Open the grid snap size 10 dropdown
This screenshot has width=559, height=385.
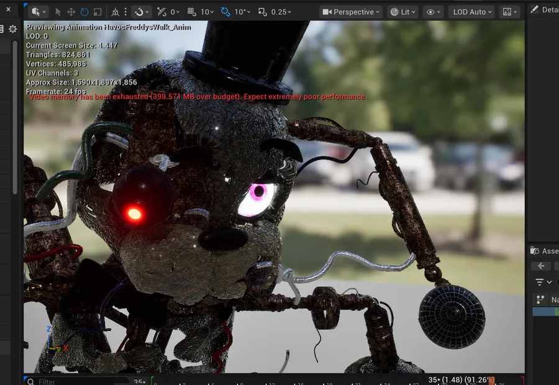(x=207, y=12)
